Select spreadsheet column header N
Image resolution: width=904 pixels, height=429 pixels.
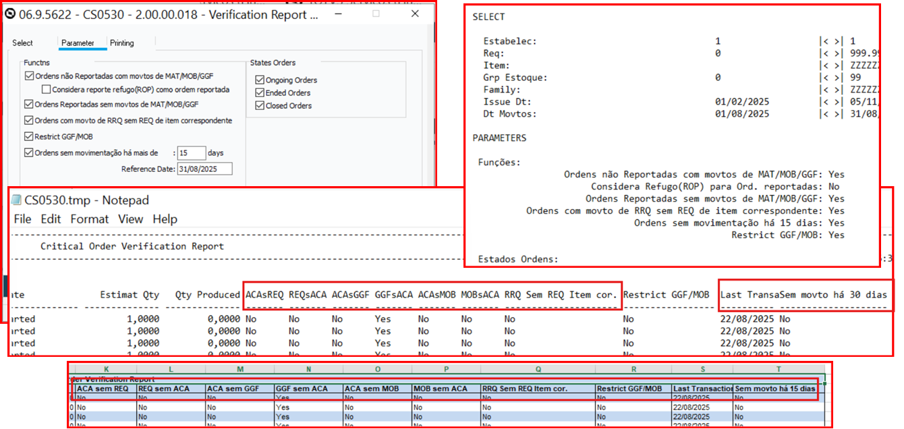[x=309, y=370]
